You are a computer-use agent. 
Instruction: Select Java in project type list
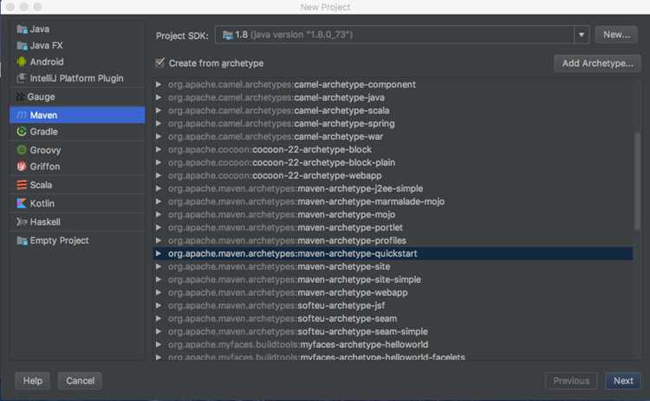click(x=77, y=29)
